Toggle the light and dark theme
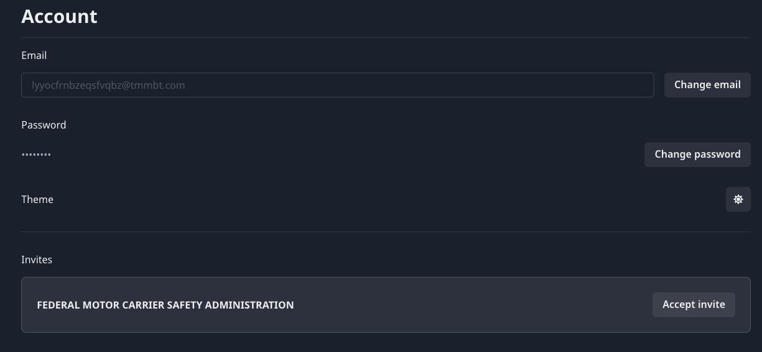The image size is (762, 352). pos(738,199)
